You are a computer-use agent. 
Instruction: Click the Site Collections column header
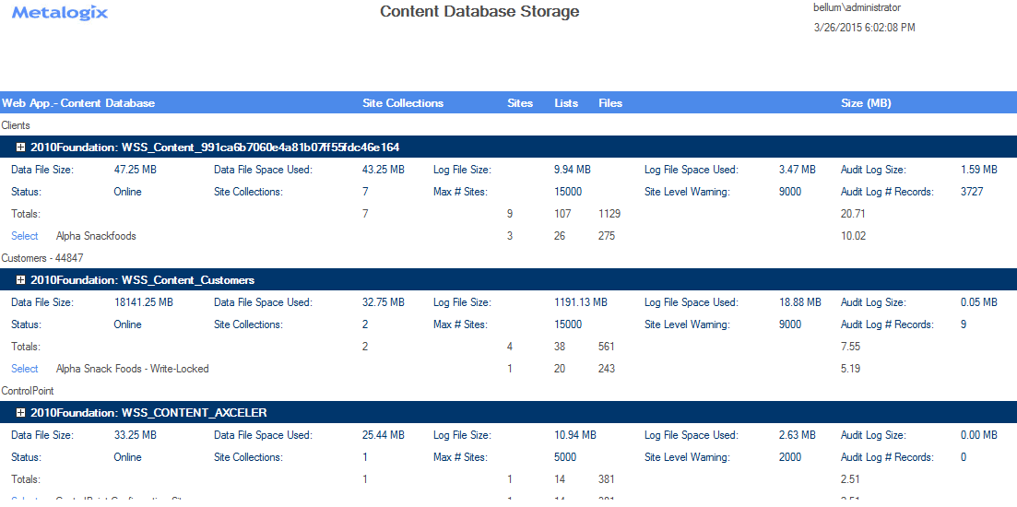click(403, 103)
